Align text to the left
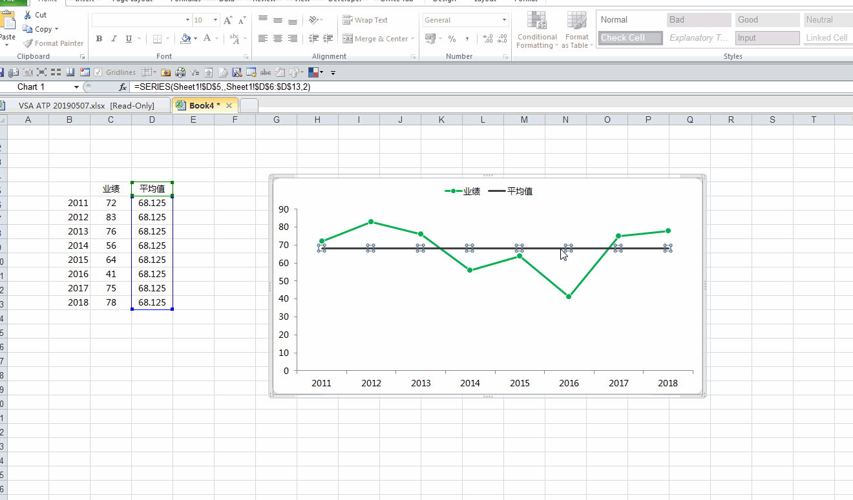853x500 pixels. (x=263, y=39)
